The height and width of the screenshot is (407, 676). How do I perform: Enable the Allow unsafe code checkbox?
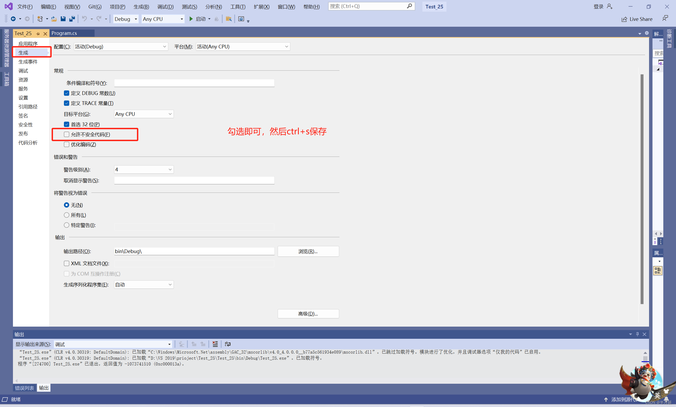coord(66,134)
